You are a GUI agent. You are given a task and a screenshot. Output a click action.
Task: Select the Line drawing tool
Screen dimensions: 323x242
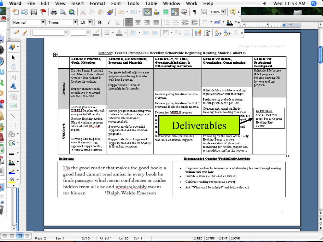coord(13,116)
